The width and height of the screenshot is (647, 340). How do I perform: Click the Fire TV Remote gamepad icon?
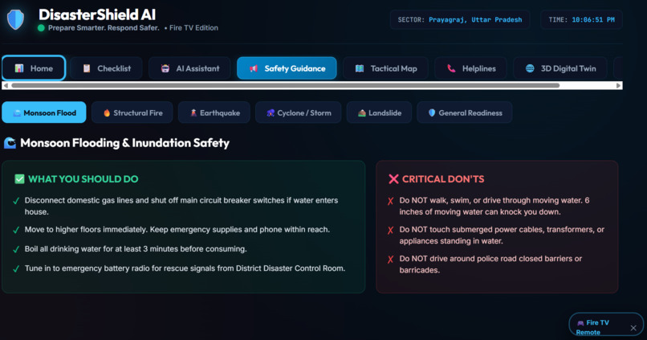pyautogui.click(x=580, y=323)
